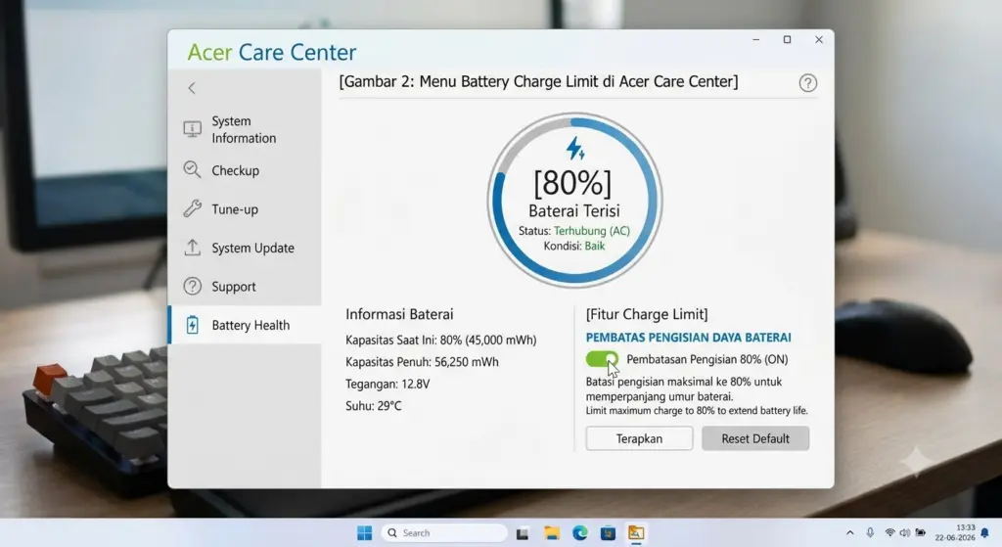Click the taskbar Search box
The width and height of the screenshot is (1002, 547).
[444, 533]
